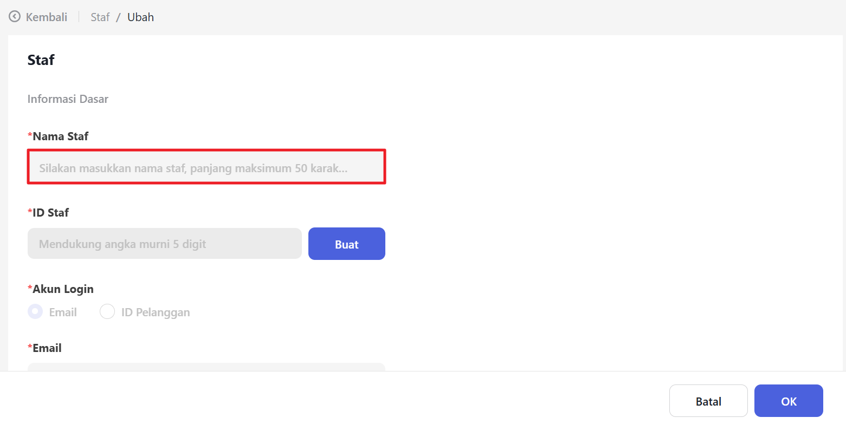The width and height of the screenshot is (846, 424).
Task: Click the Ubah breadcrumb item
Action: click(140, 17)
